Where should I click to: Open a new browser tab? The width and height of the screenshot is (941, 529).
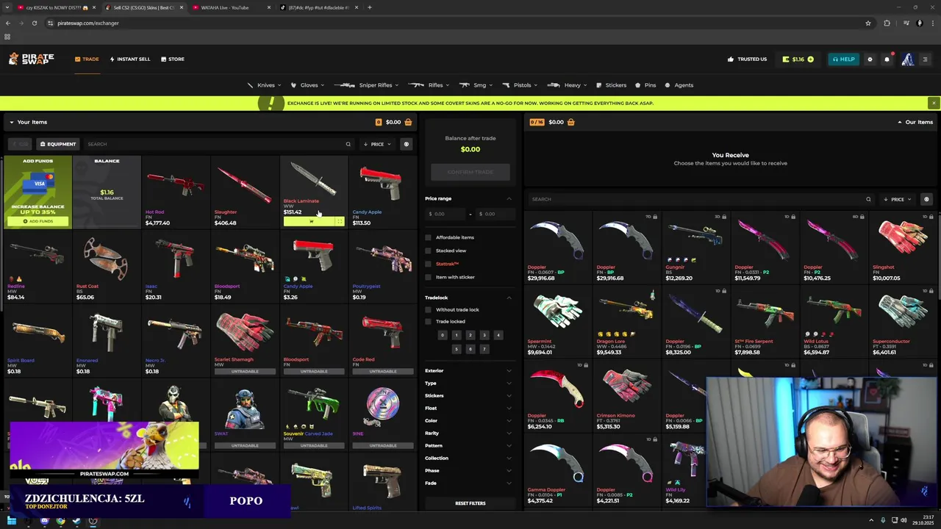(x=369, y=7)
